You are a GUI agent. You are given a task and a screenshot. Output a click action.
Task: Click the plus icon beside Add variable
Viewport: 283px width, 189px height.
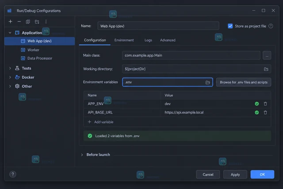[89, 122]
